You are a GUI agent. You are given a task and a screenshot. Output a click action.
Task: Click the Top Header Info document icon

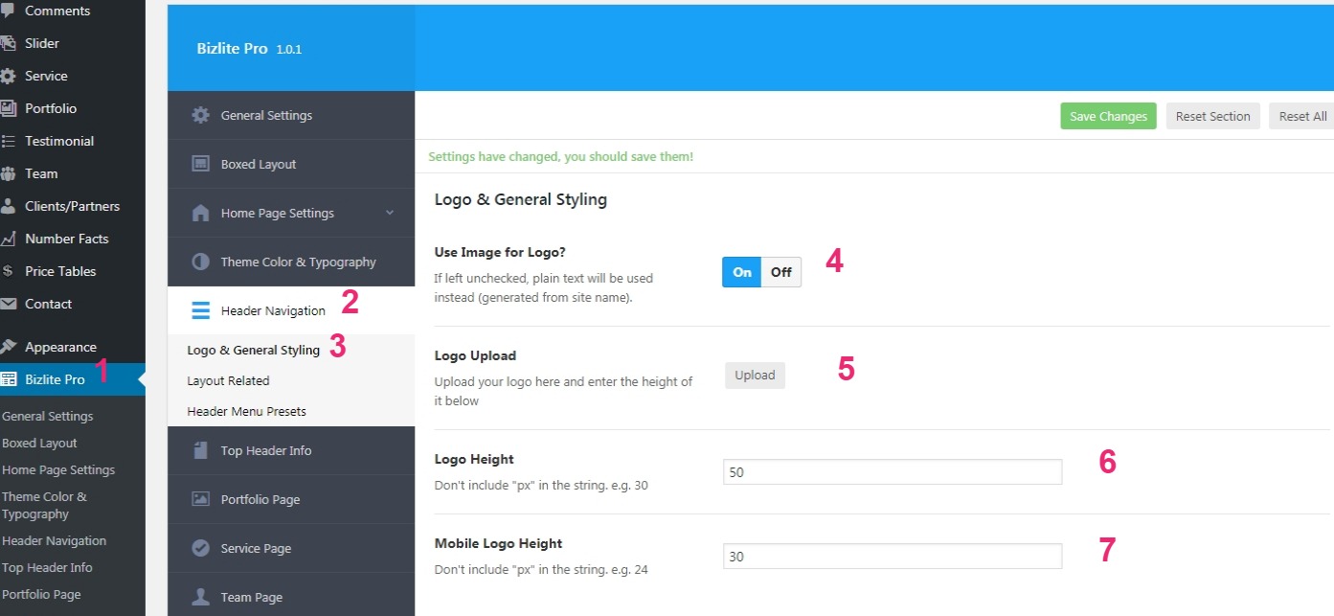200,450
